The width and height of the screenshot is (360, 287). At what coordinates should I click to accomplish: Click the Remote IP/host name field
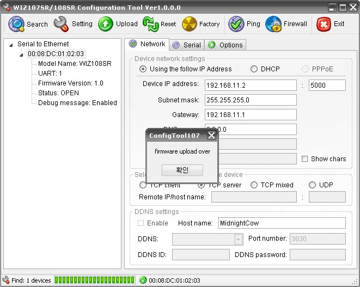(x=254, y=197)
